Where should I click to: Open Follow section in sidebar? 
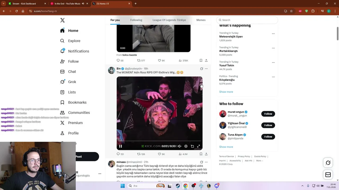[x=69, y=61]
